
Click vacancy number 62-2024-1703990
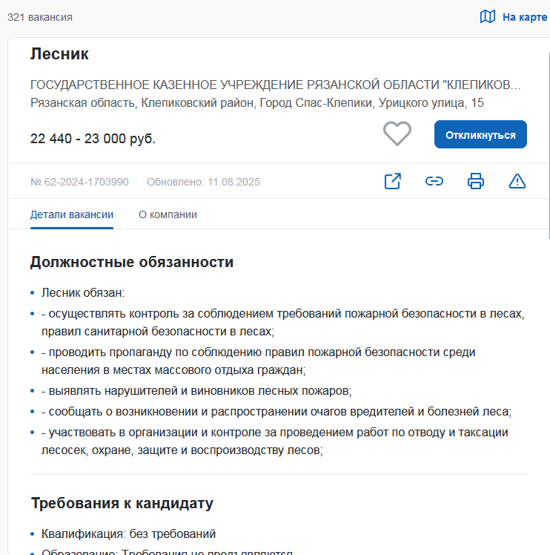coord(79,182)
